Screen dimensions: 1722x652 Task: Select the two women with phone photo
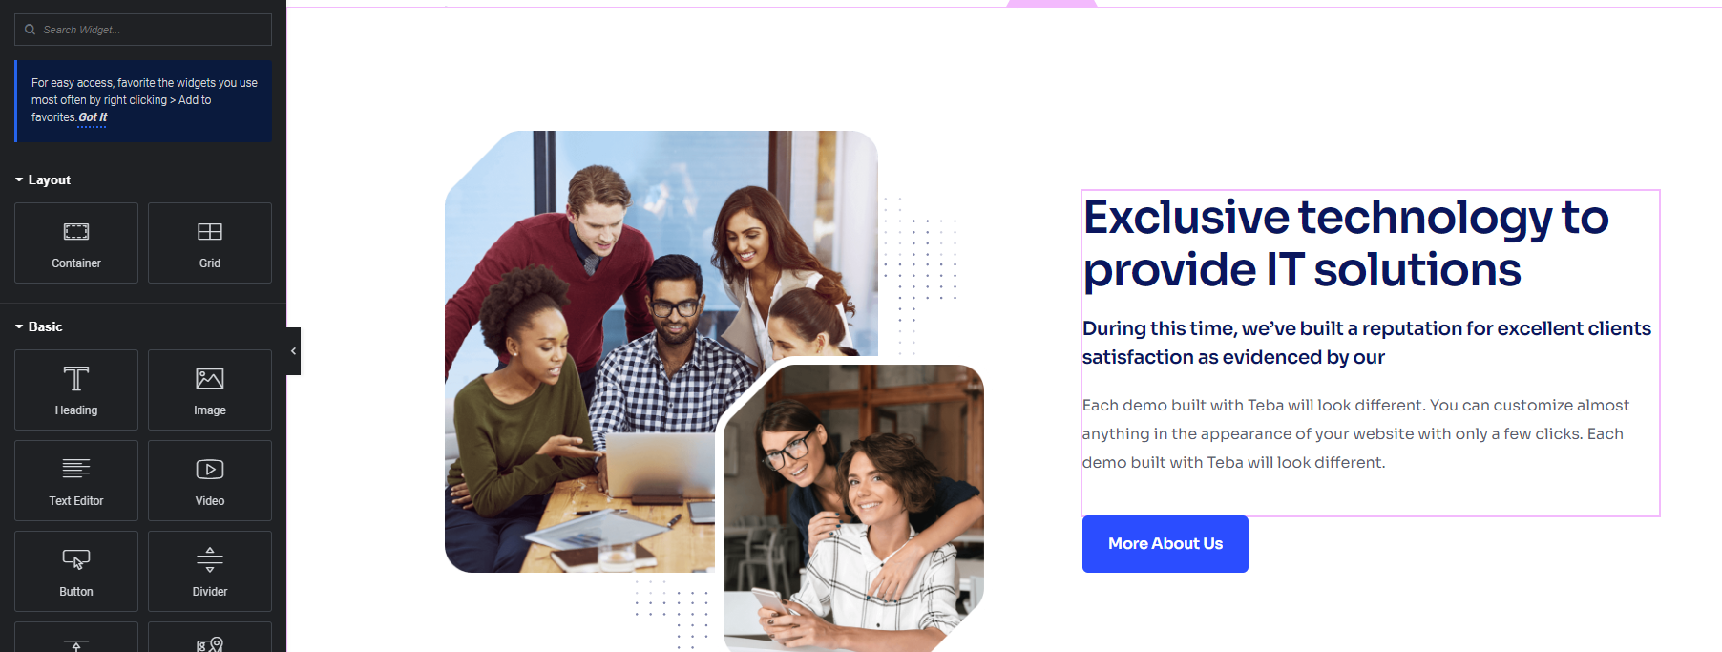853,508
